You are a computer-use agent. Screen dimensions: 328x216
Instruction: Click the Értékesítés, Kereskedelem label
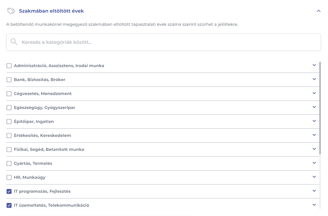42,135
